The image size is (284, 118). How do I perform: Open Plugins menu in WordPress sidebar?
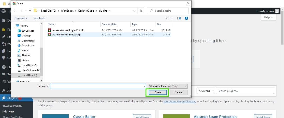17,98
